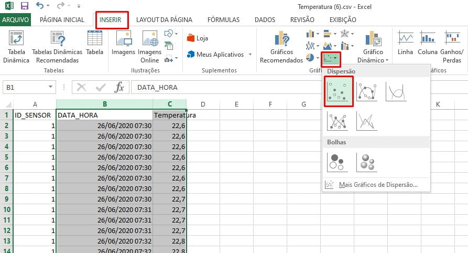Click Gráficos Recomendados button

281,48
